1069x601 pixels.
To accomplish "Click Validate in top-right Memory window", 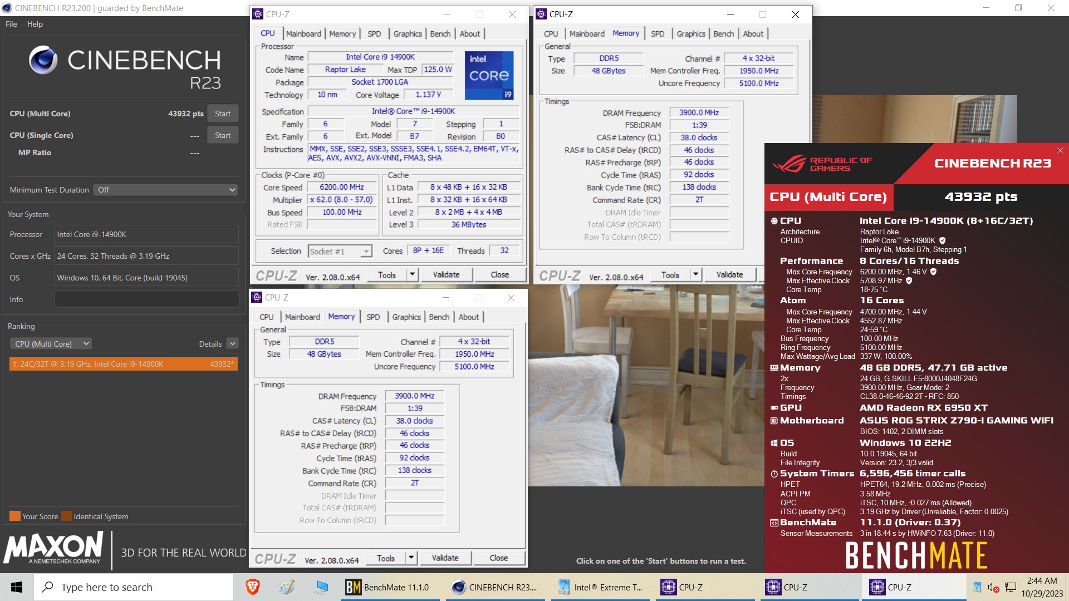I will (729, 274).
